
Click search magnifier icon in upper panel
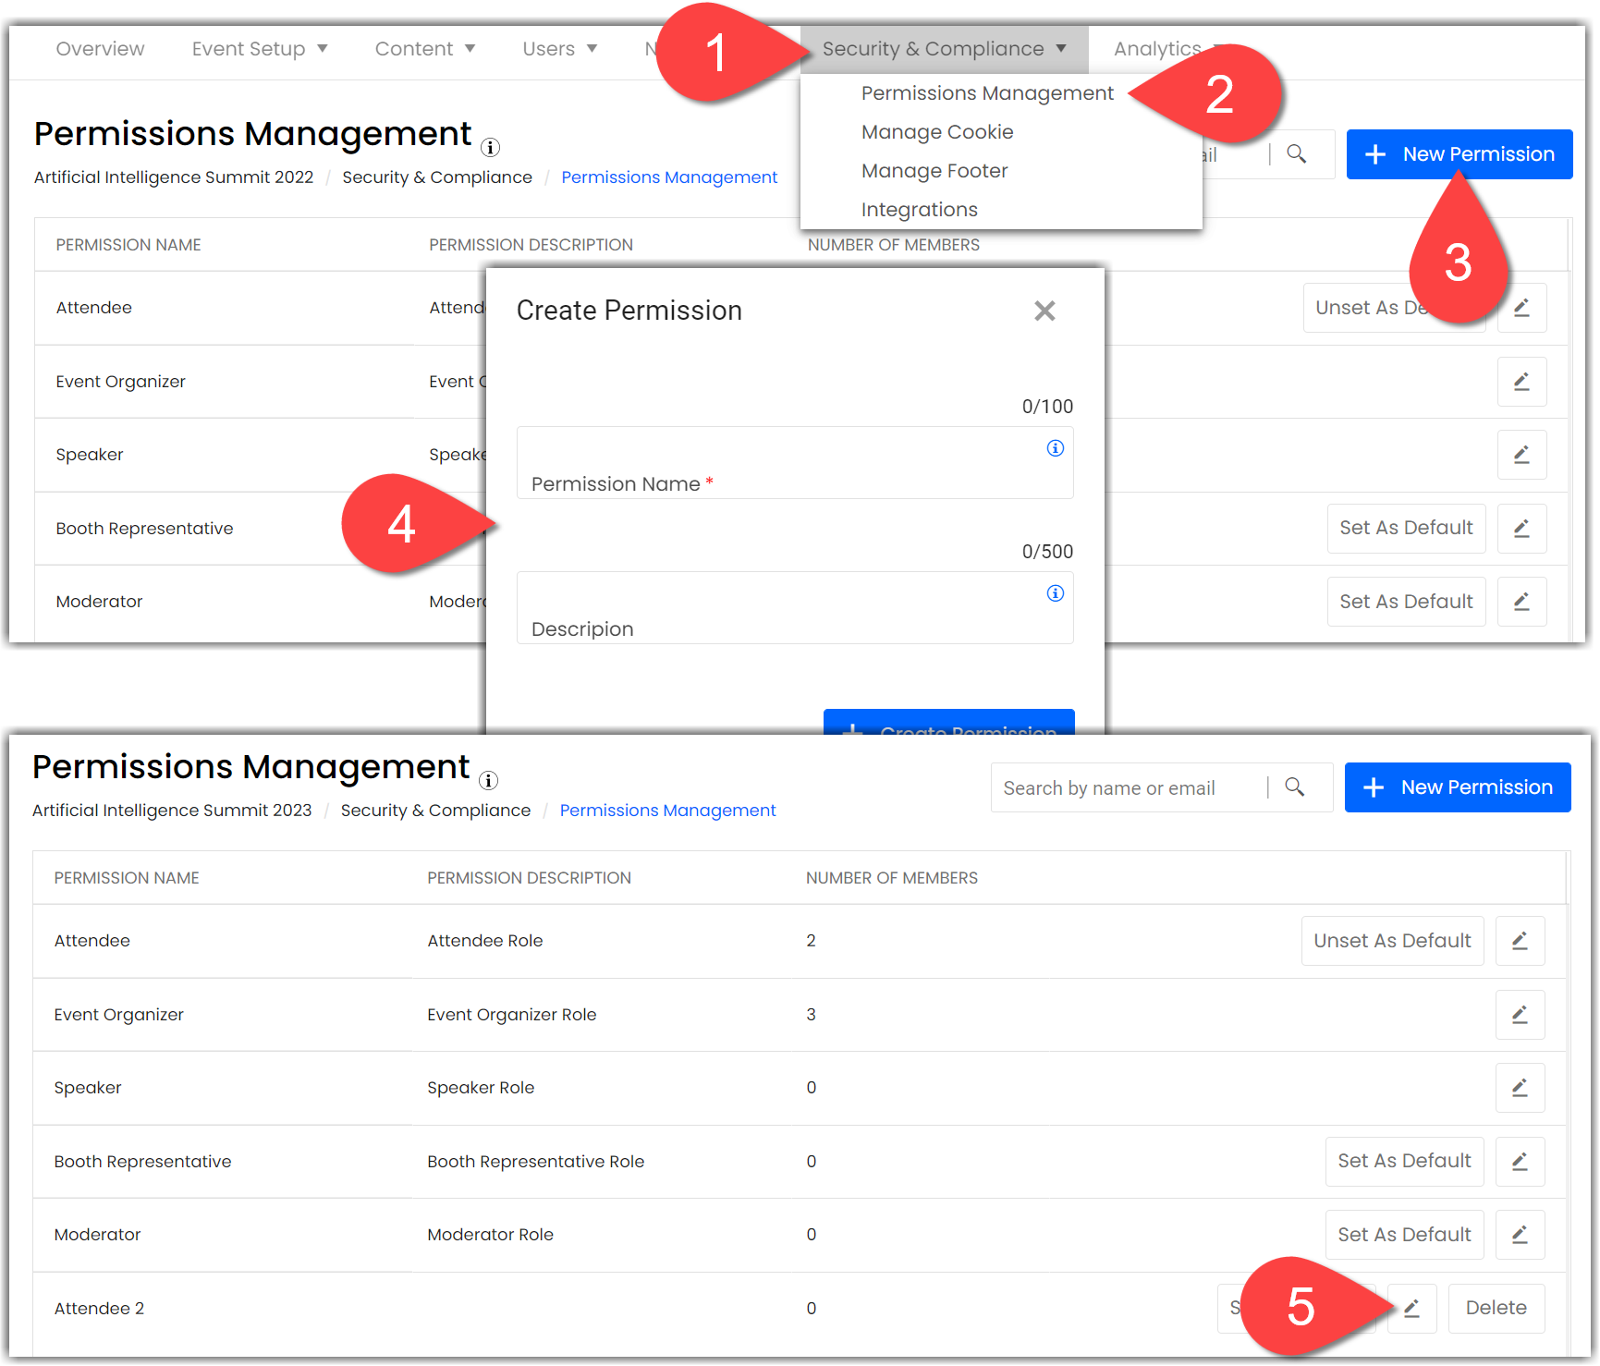tap(1296, 154)
